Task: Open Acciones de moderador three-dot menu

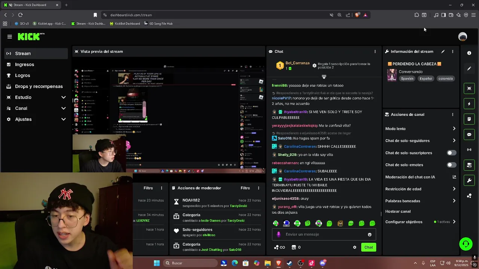Action: click(258, 188)
